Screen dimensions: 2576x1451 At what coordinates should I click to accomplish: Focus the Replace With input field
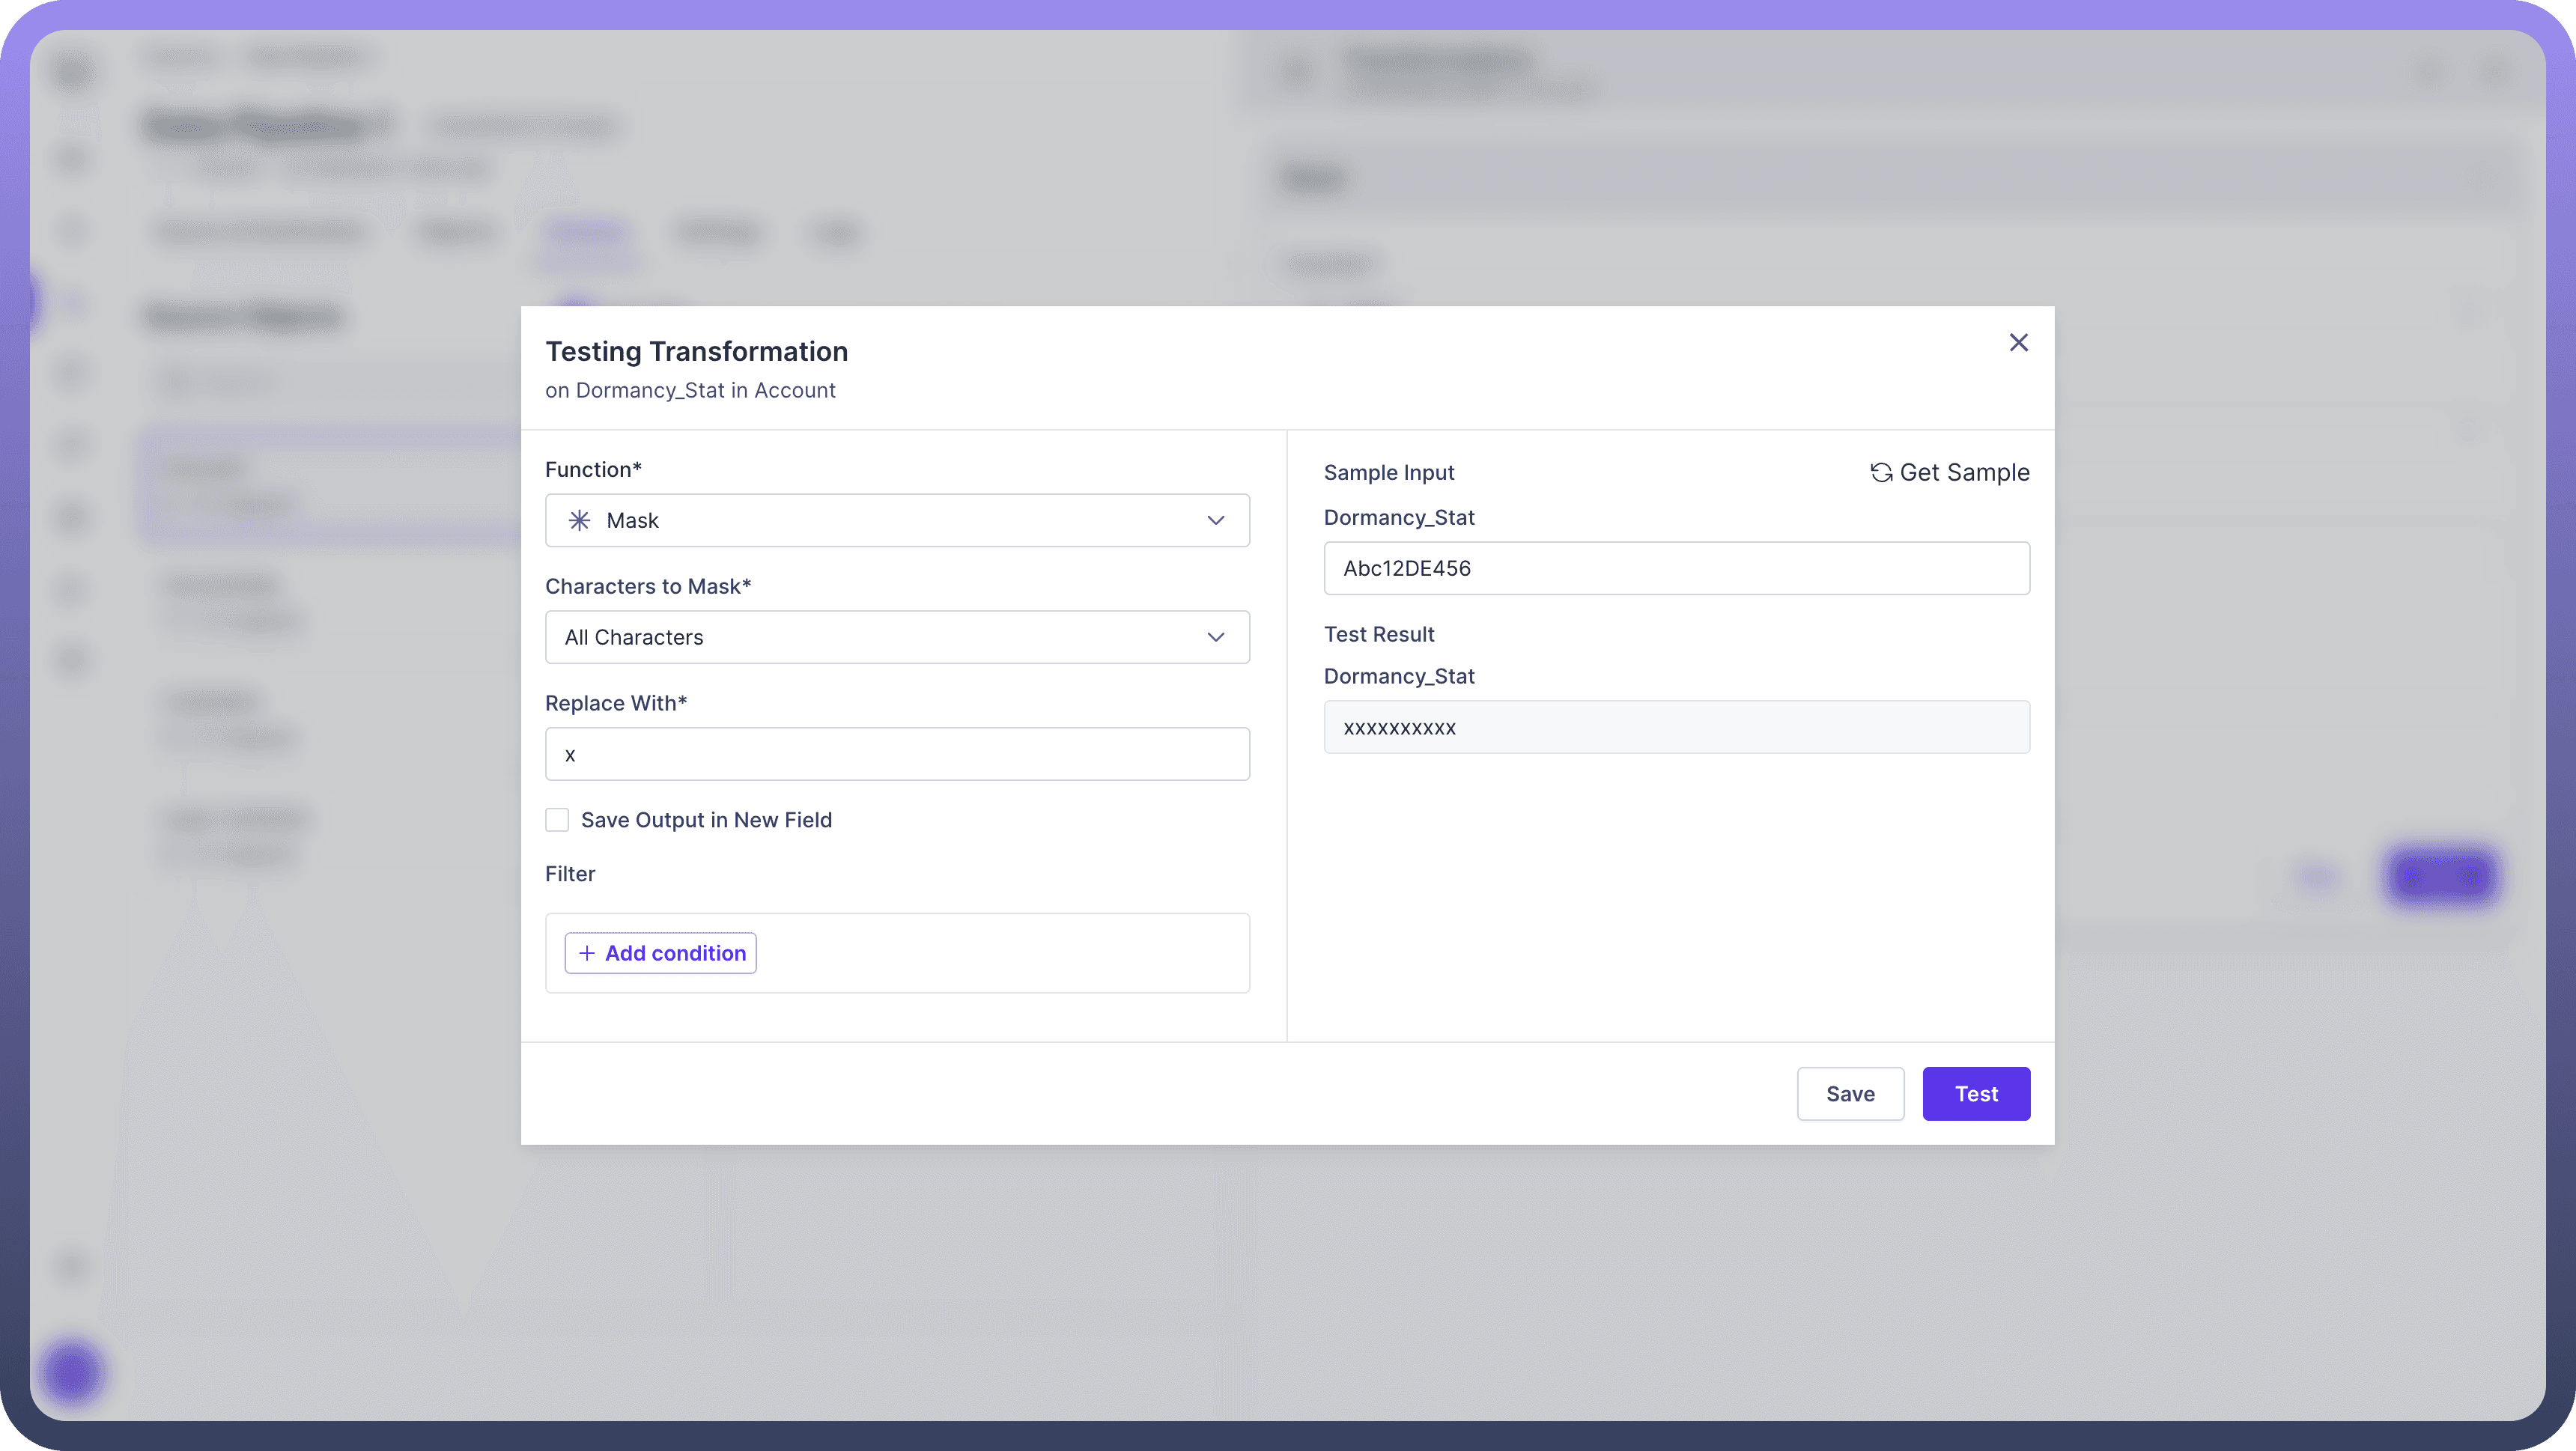[x=896, y=754]
